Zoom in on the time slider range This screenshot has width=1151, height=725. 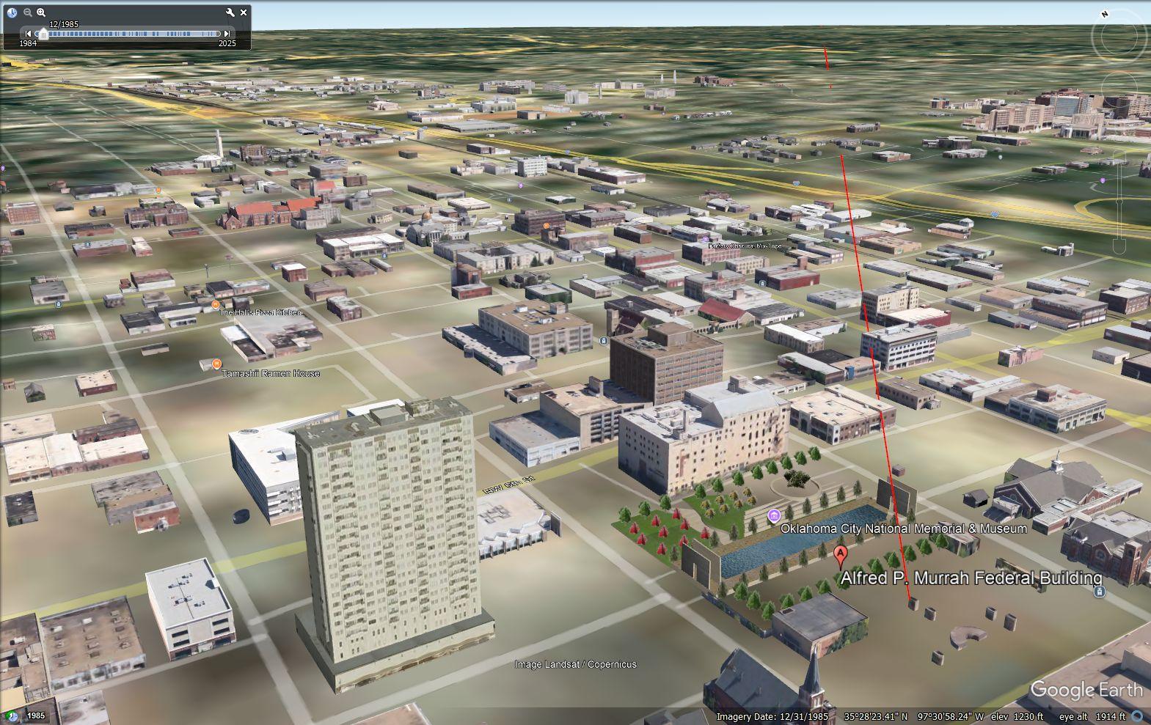coord(41,12)
